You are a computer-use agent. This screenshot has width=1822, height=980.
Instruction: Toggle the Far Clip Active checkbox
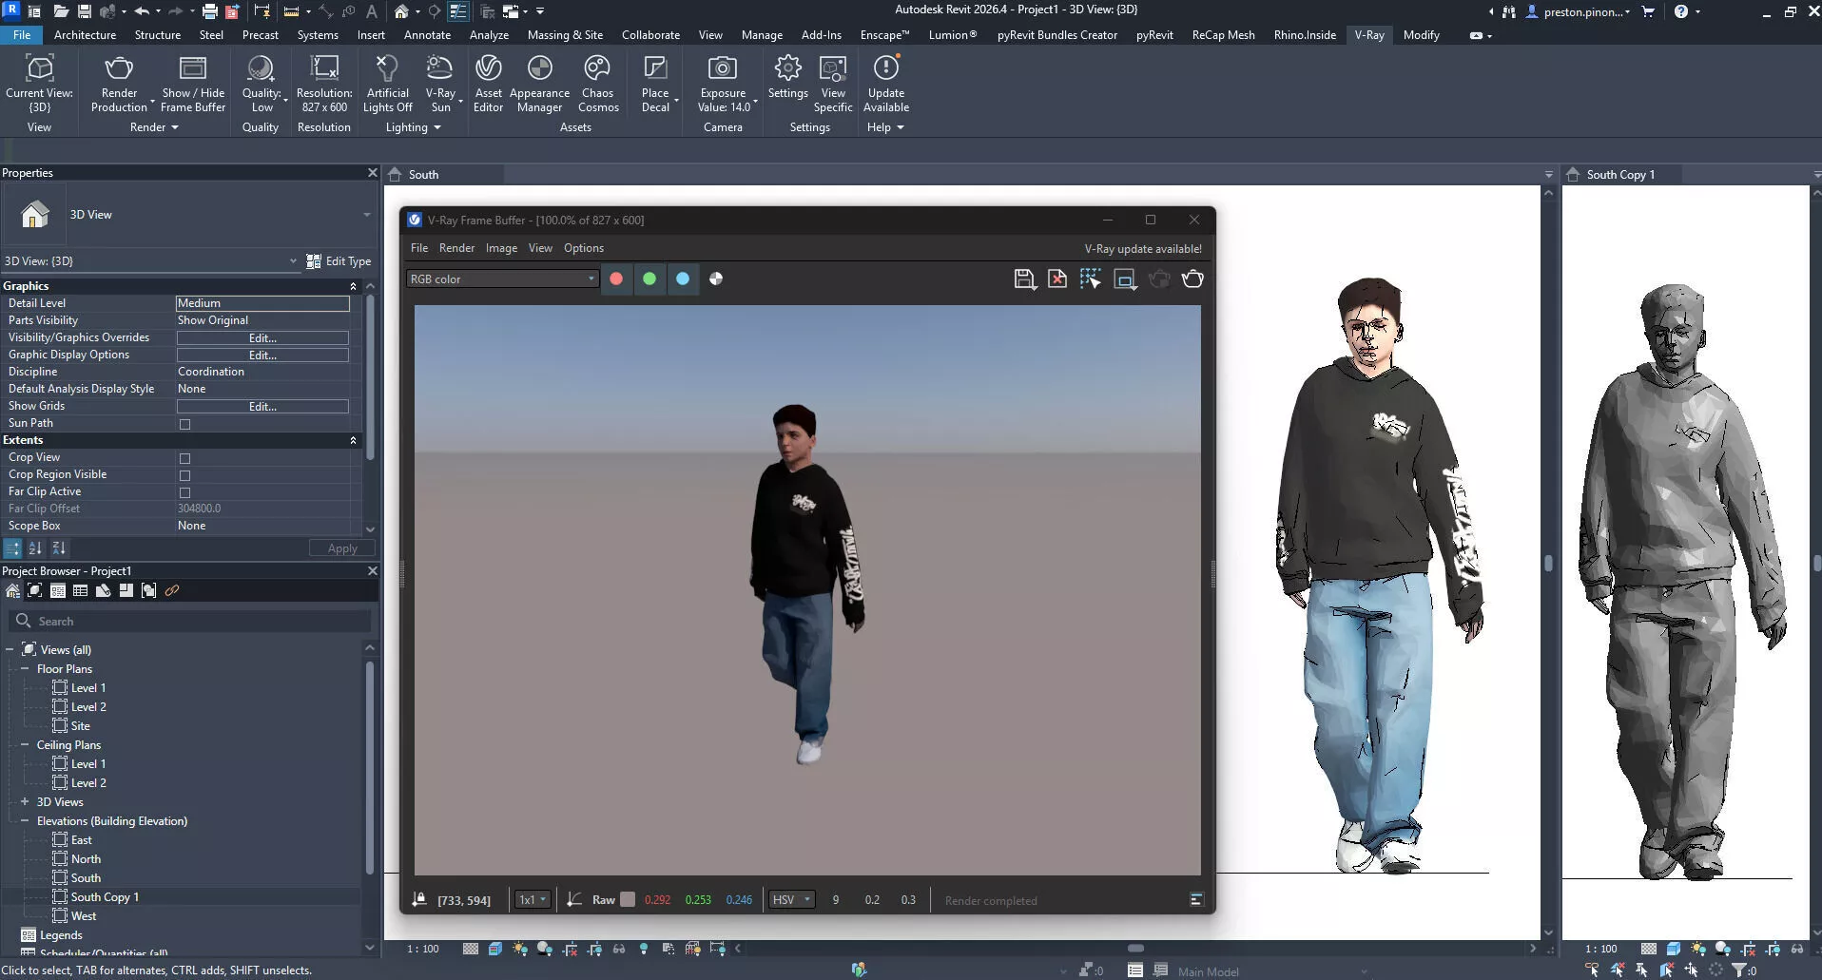coord(184,492)
